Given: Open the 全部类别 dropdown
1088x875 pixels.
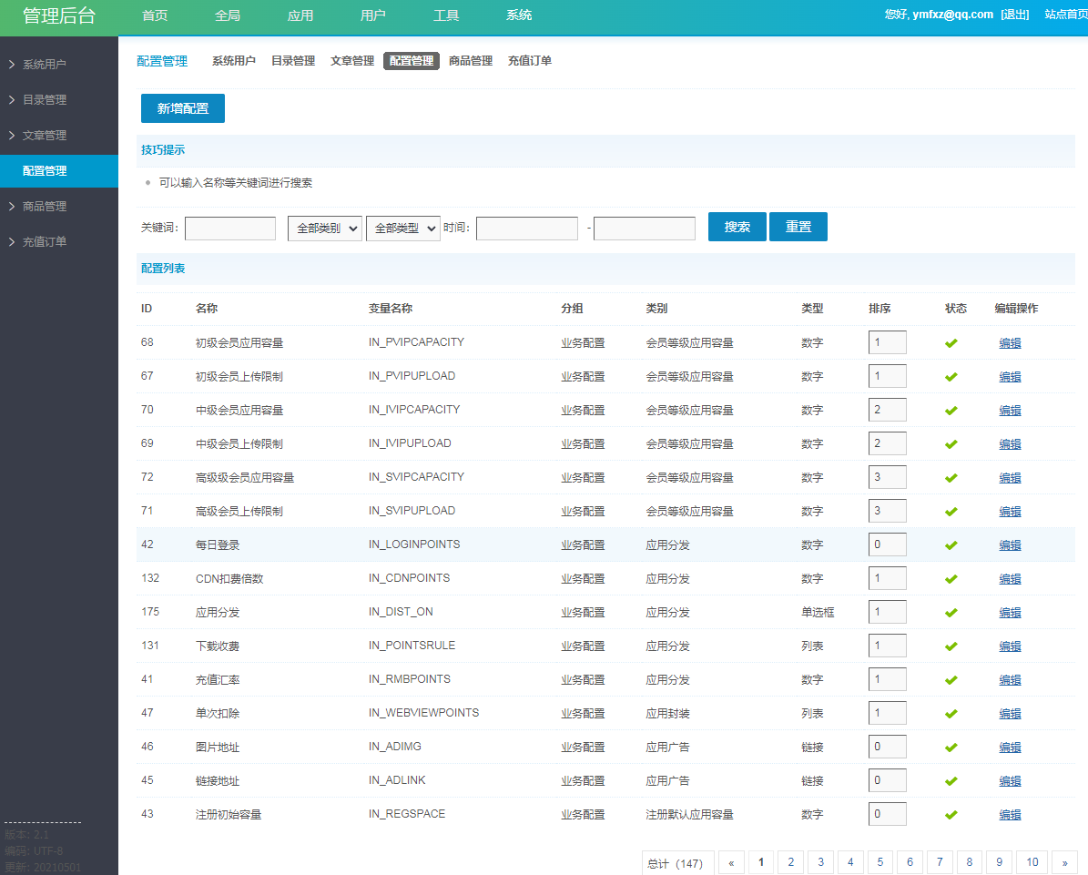Looking at the screenshot, I should [x=325, y=228].
